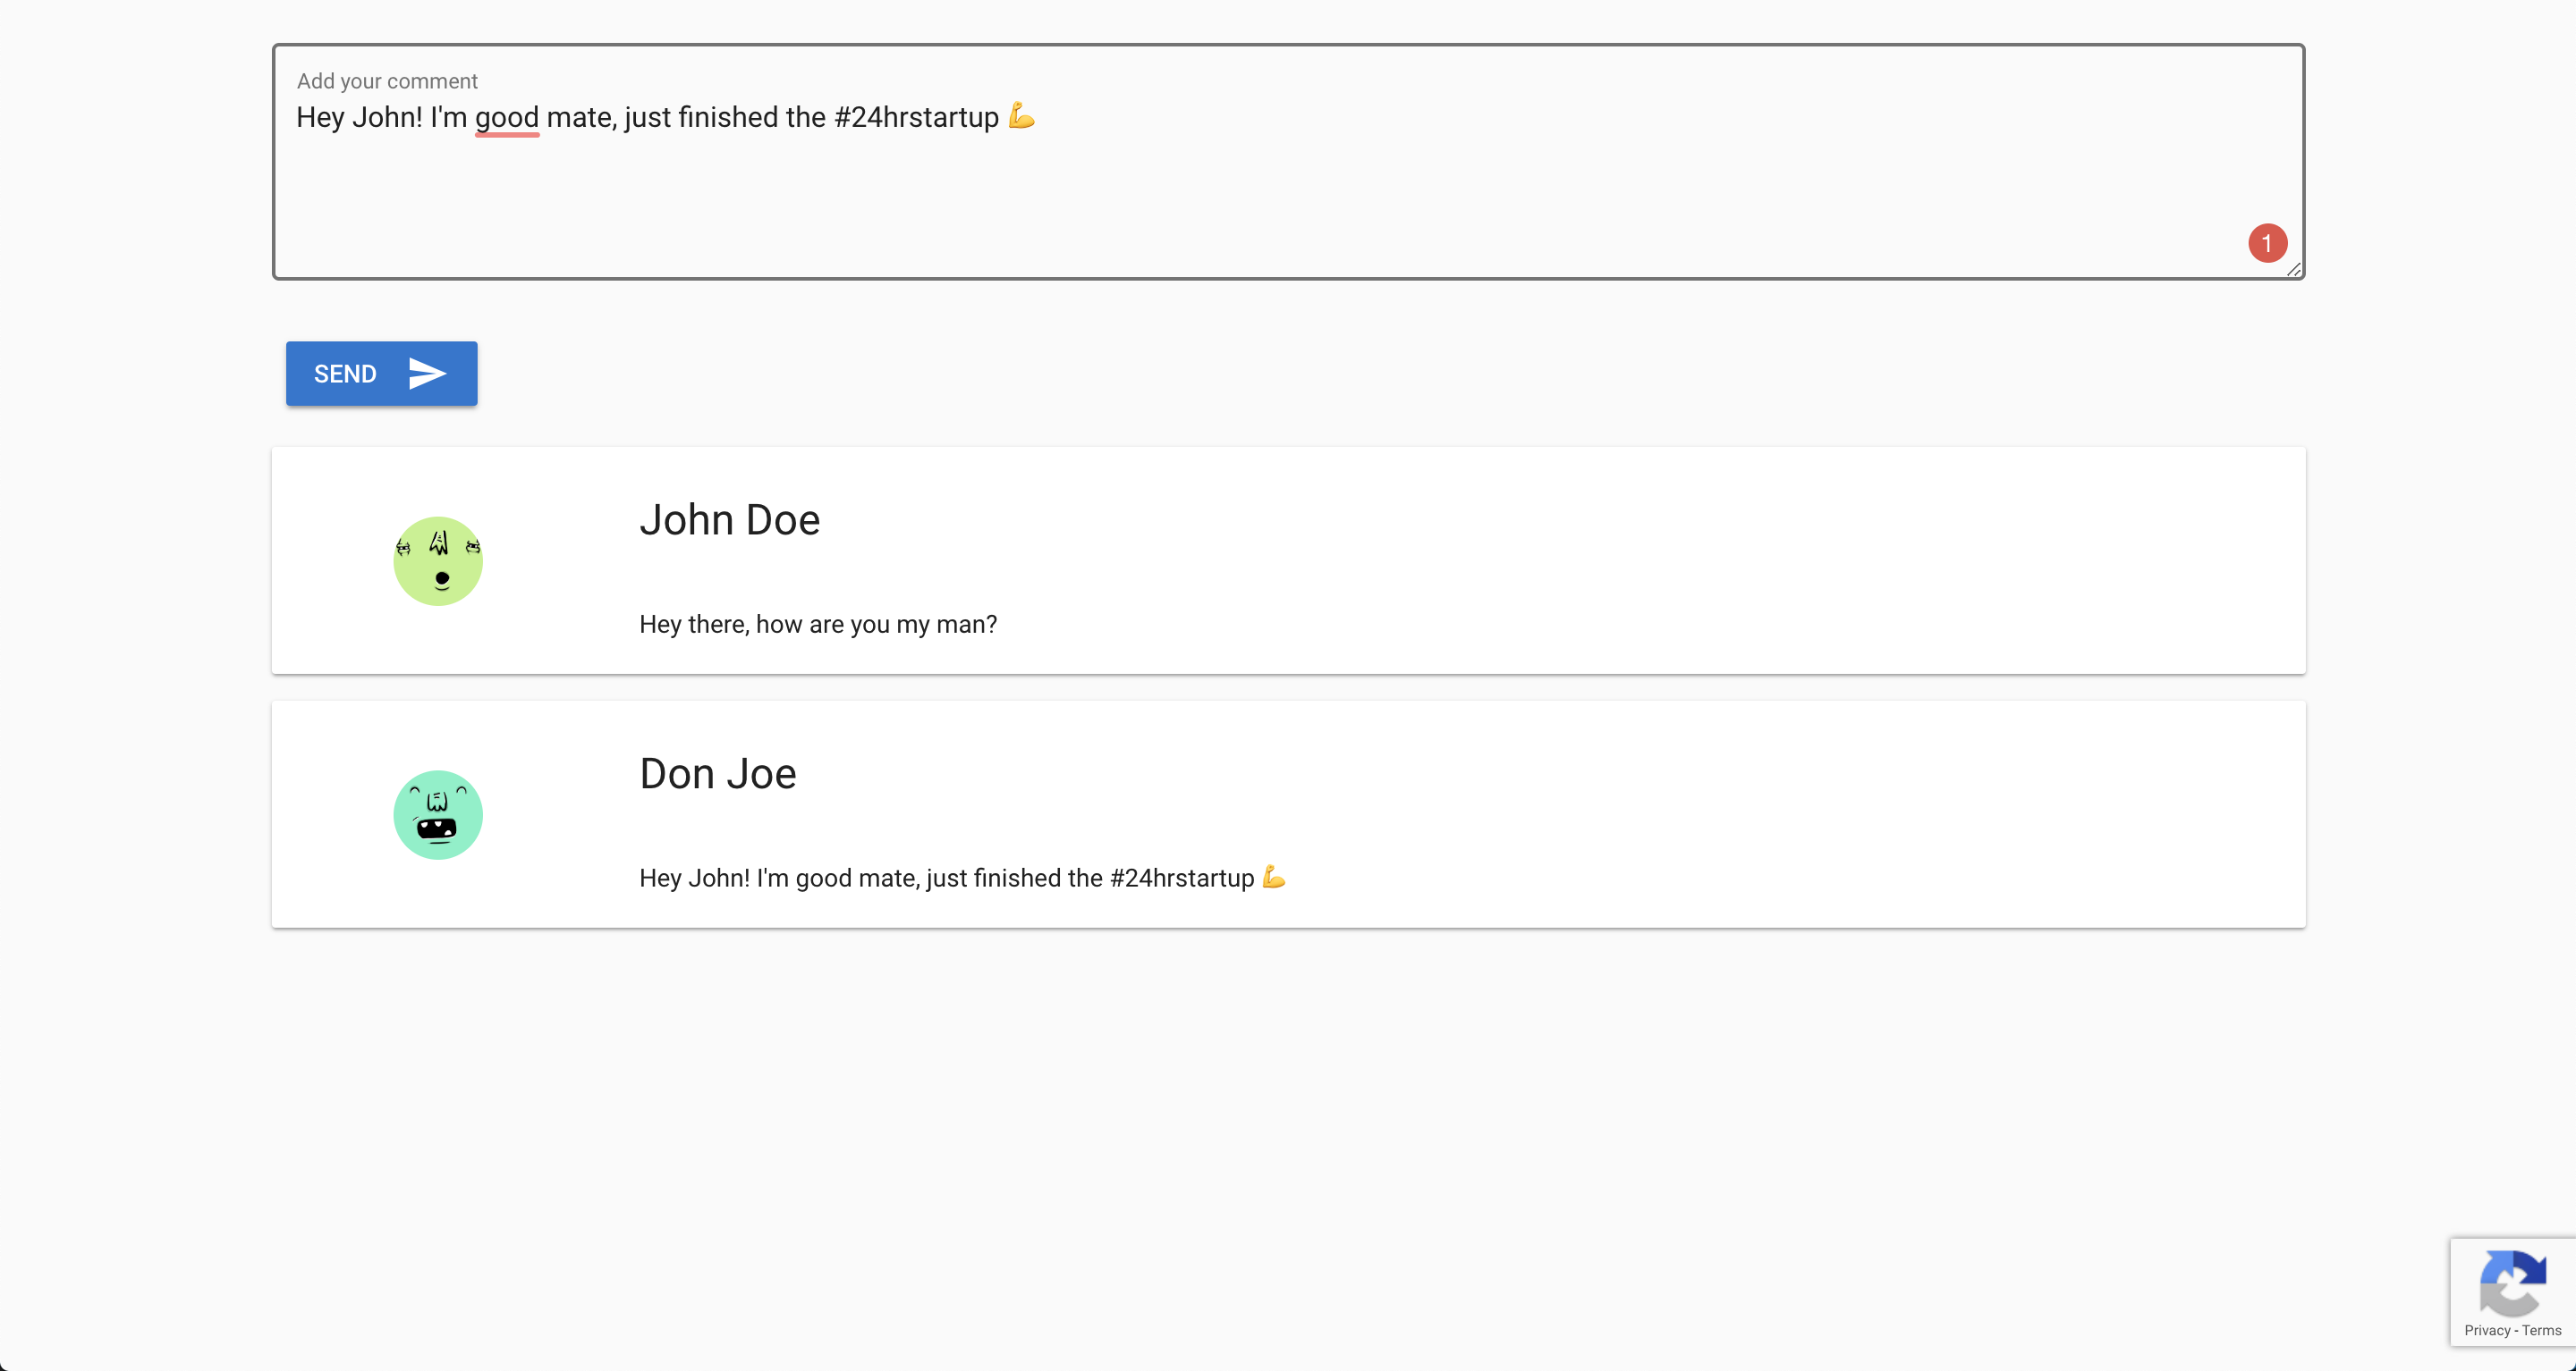Click the textarea resize handle corner
Screen dimensions: 2576x1371
coord(2294,269)
